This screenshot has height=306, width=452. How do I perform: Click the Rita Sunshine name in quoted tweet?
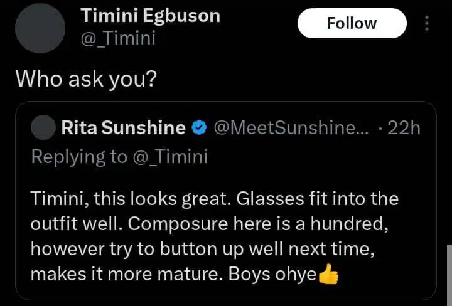(123, 129)
